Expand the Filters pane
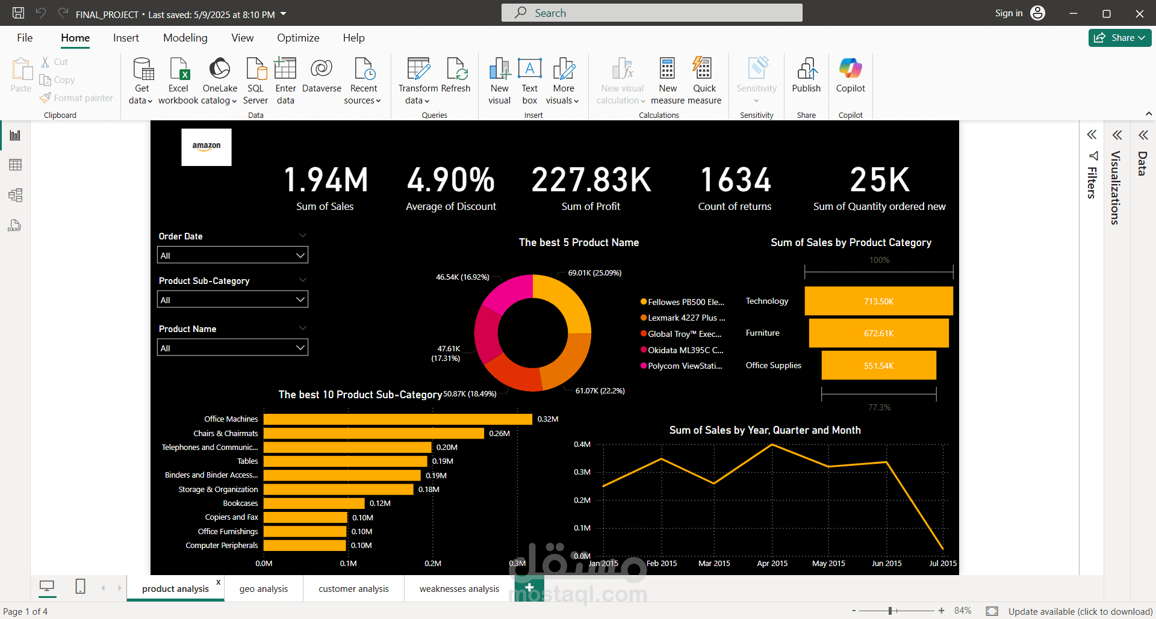 [1092, 135]
